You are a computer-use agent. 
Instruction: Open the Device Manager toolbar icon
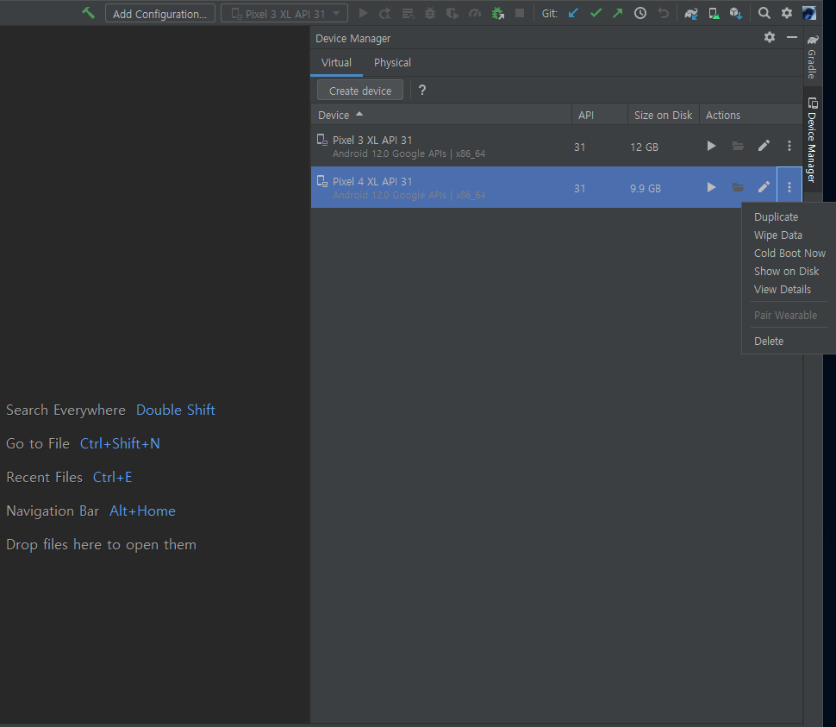tap(714, 13)
